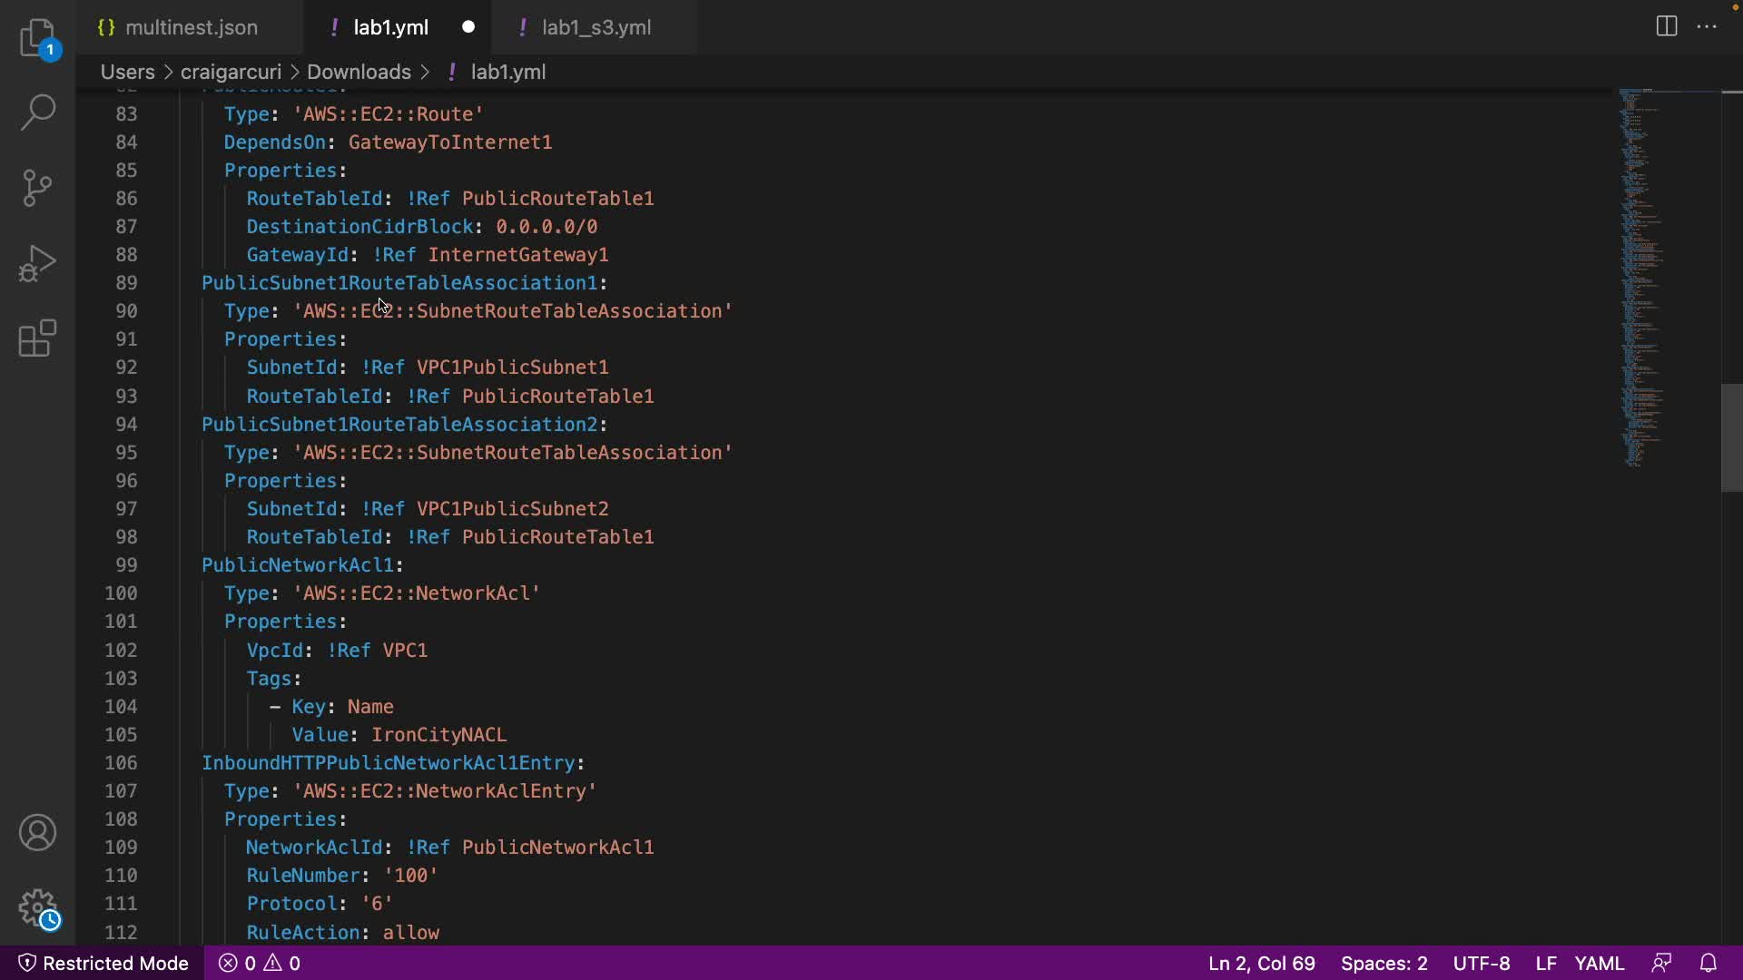Click the Accounts icon
Screen dimensions: 1743x980
tap(37, 832)
